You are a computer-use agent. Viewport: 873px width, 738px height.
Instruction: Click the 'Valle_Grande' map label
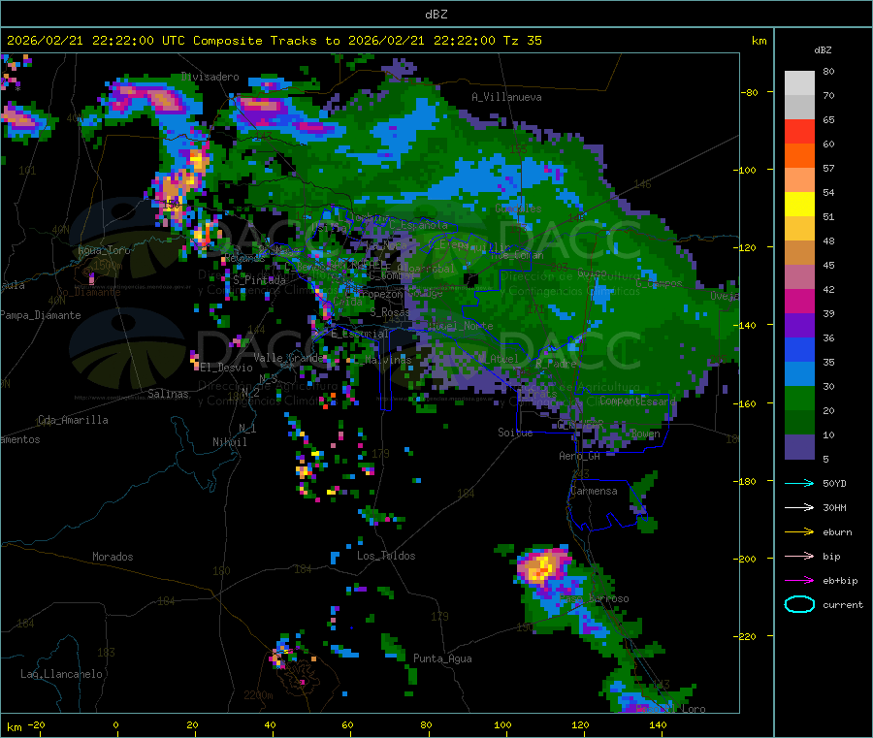click(x=288, y=357)
